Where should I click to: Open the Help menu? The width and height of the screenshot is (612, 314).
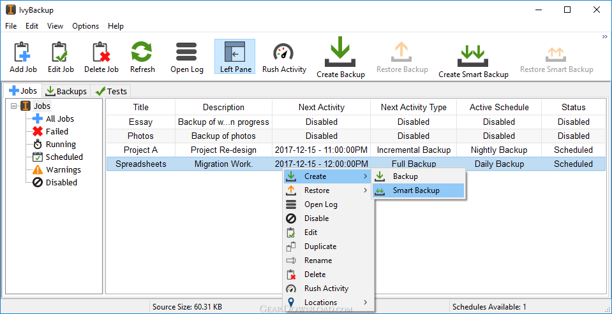116,26
